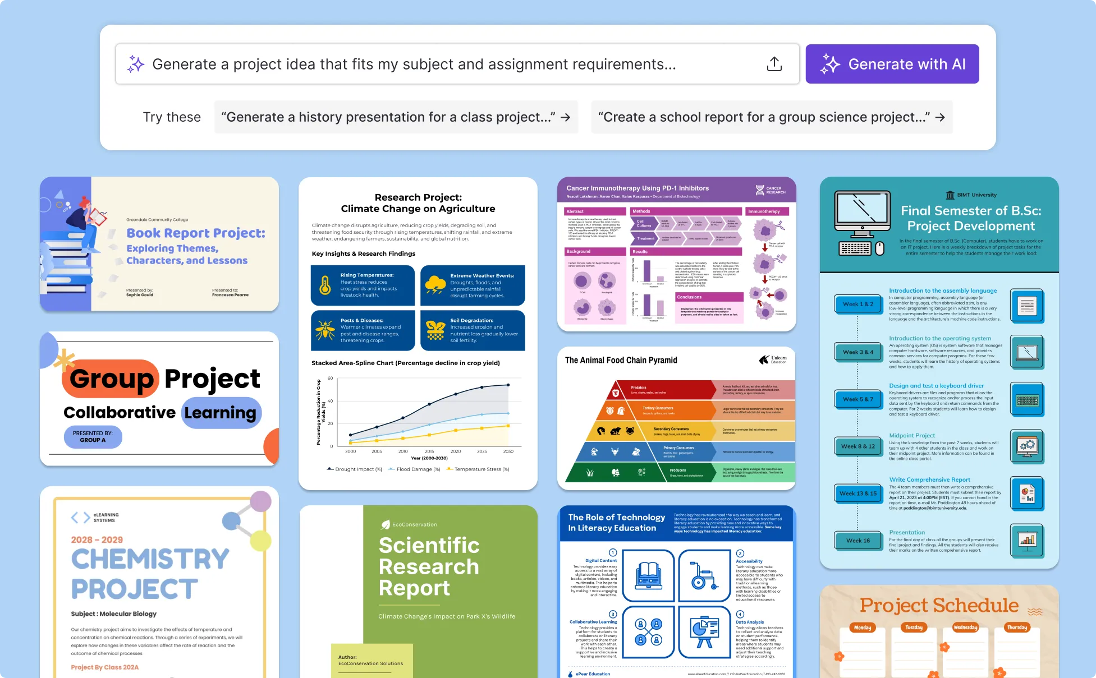Viewport: 1096px width, 678px height.
Task: Click the upload icon beside the prompt box
Action: click(775, 64)
